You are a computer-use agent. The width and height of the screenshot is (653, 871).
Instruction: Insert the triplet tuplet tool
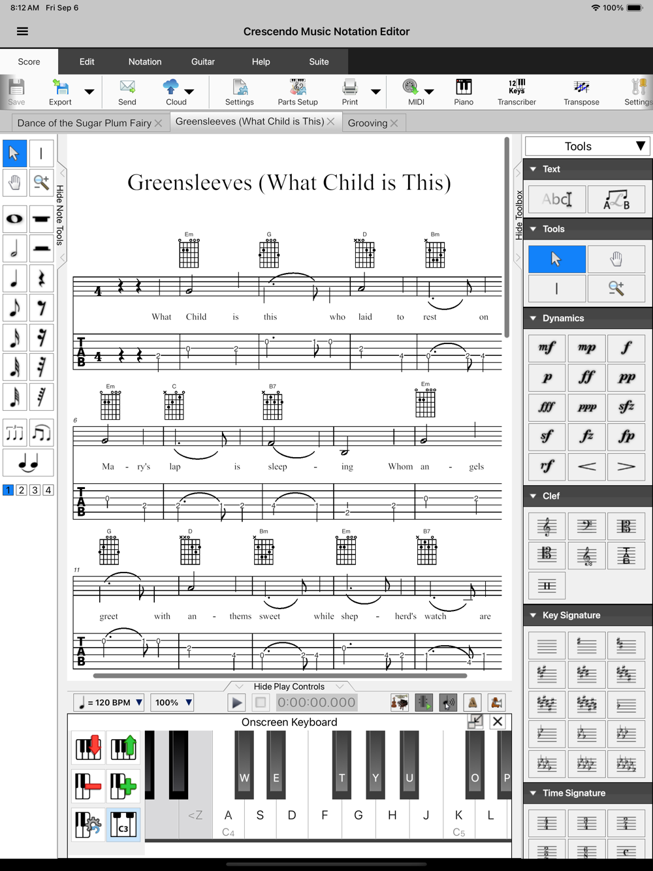[15, 433]
